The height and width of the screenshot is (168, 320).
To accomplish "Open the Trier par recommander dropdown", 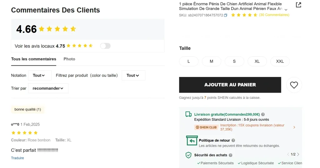I will pos(48,88).
